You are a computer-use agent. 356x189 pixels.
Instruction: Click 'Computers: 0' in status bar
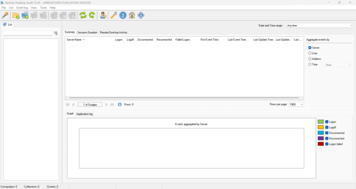[9, 187]
